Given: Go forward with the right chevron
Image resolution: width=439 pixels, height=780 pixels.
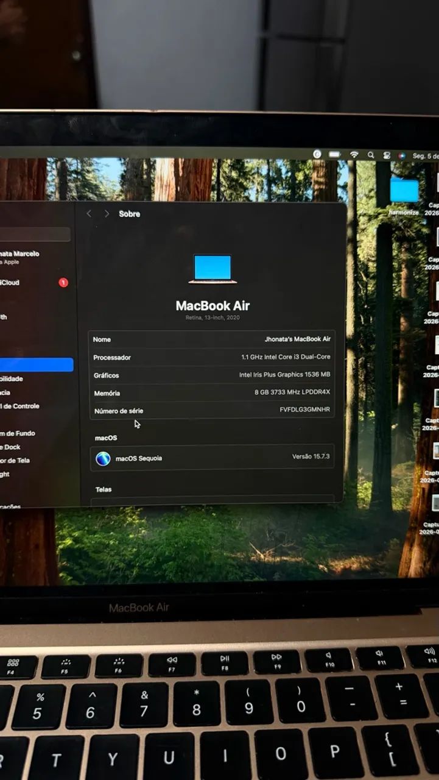Looking at the screenshot, I should (x=107, y=213).
